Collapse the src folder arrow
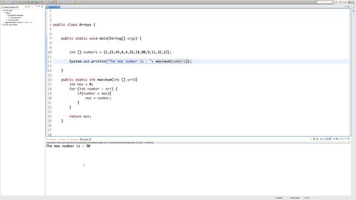 coord(5,13)
